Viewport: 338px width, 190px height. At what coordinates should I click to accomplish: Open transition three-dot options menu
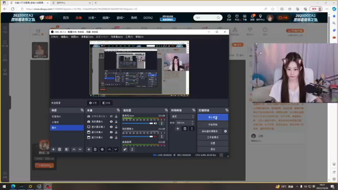point(192,129)
